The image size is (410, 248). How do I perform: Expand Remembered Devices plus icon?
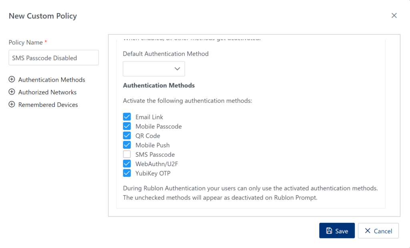(x=12, y=104)
